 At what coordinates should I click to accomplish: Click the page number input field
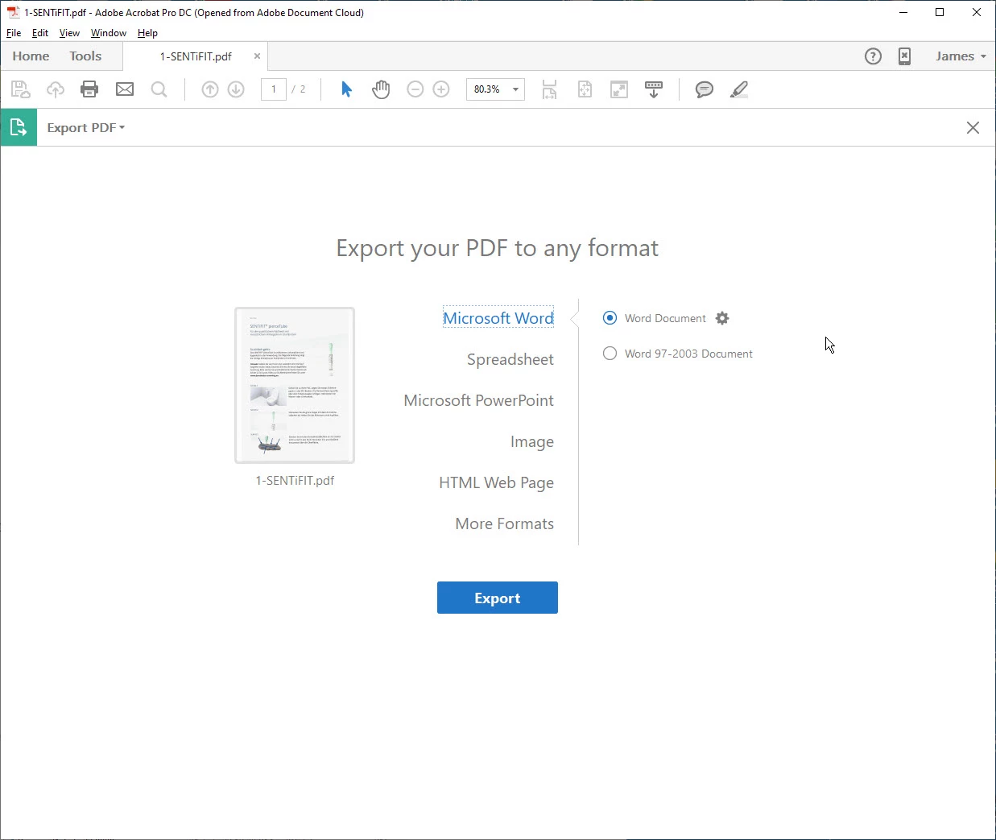point(274,89)
